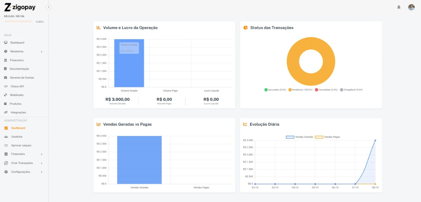Open Financeiro under the Main section
Image resolution: width=421 pixels, height=202 pixels.
(17, 60)
